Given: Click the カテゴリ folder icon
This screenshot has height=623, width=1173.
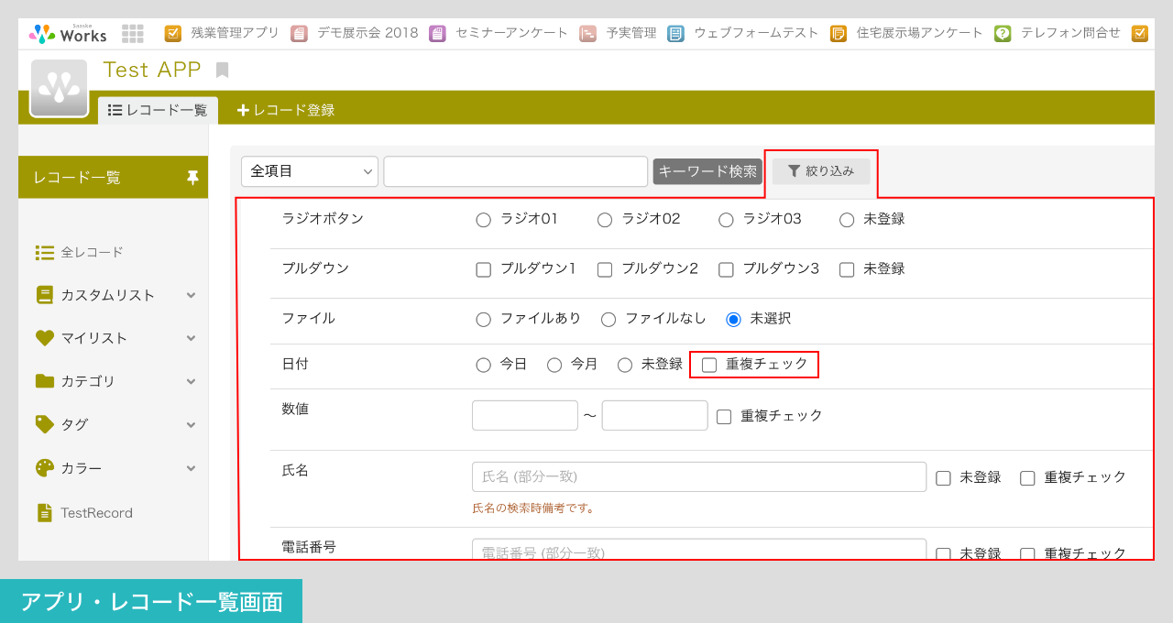Looking at the screenshot, I should (x=44, y=381).
